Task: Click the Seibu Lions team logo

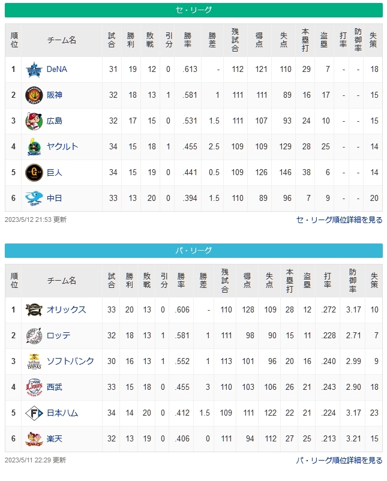Action: pos(34,387)
